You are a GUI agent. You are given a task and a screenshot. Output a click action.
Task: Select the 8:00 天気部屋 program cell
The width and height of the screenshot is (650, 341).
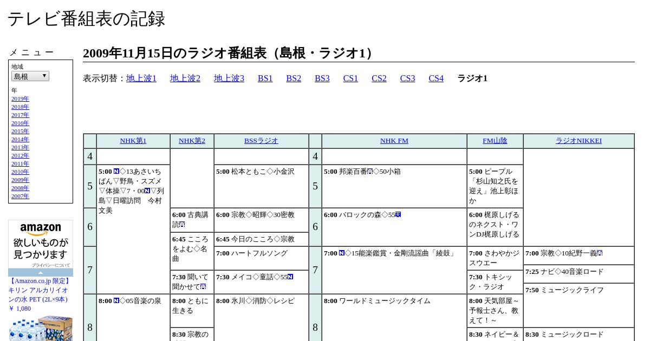495,311
